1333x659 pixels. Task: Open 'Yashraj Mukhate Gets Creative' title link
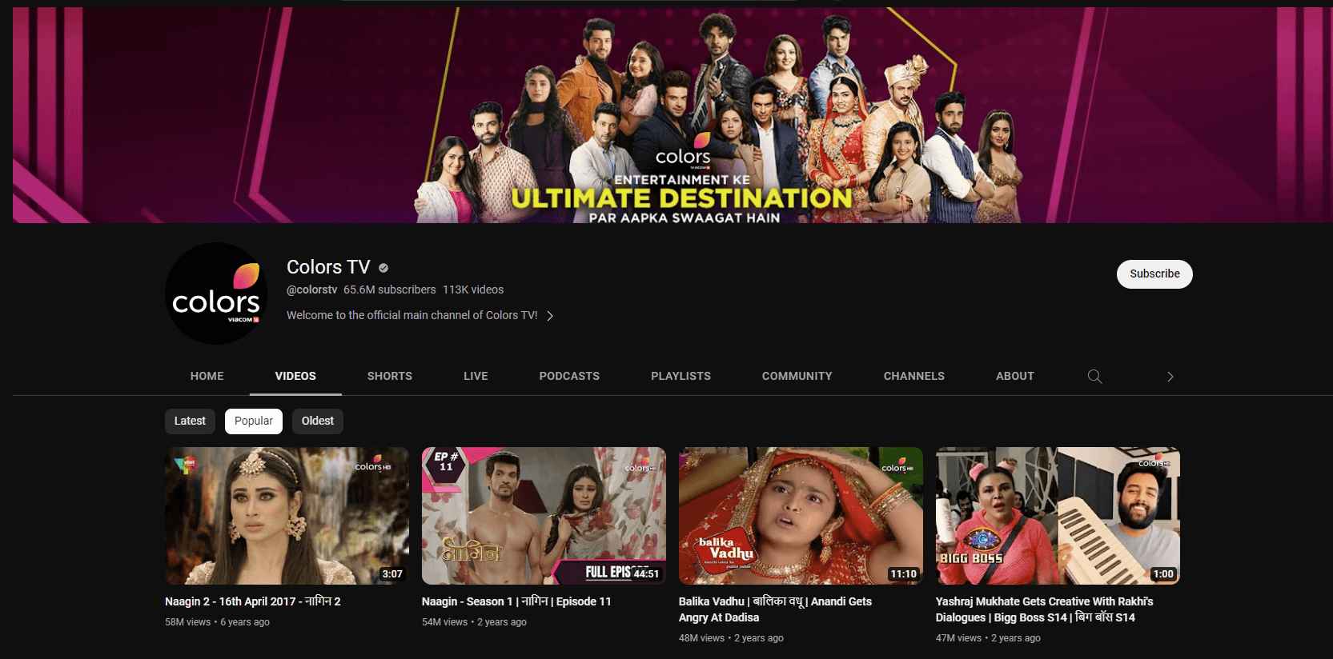(1045, 609)
